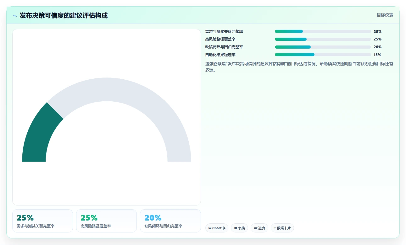
Task: Click the 数据卡片 tag
Action: pyautogui.click(x=282, y=228)
